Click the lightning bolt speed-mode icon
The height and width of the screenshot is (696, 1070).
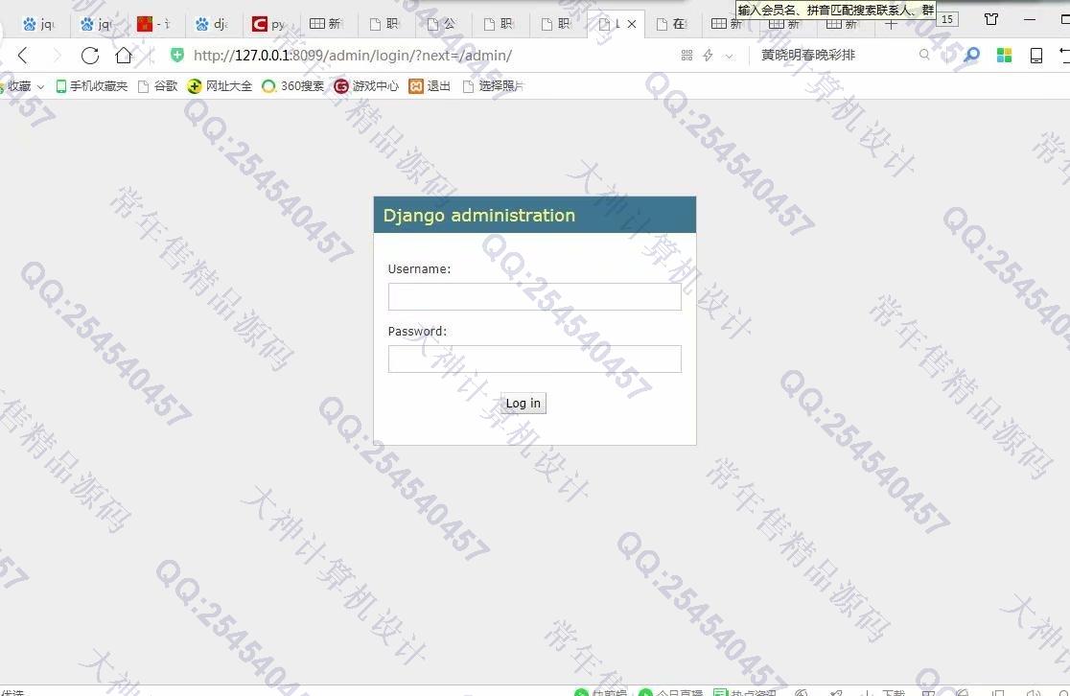coord(709,56)
